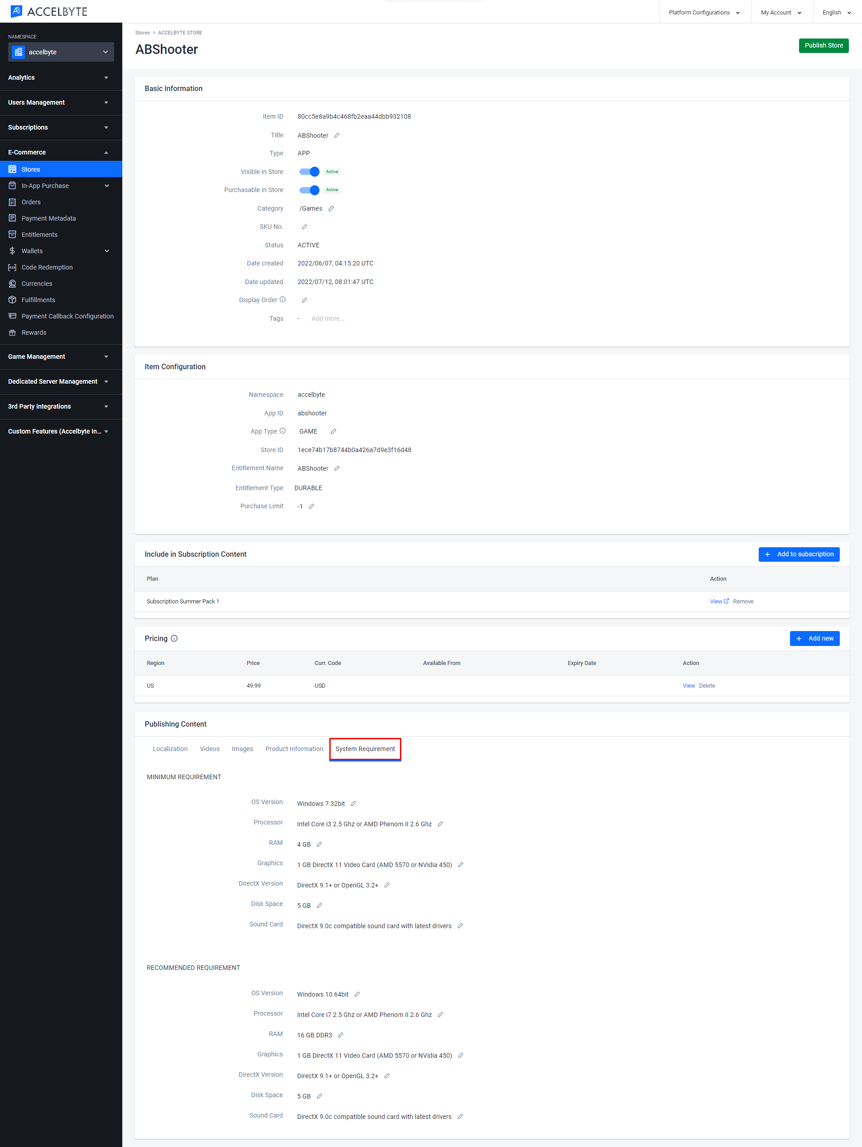Switch to the Images tab
The height and width of the screenshot is (1147, 862).
coord(242,749)
